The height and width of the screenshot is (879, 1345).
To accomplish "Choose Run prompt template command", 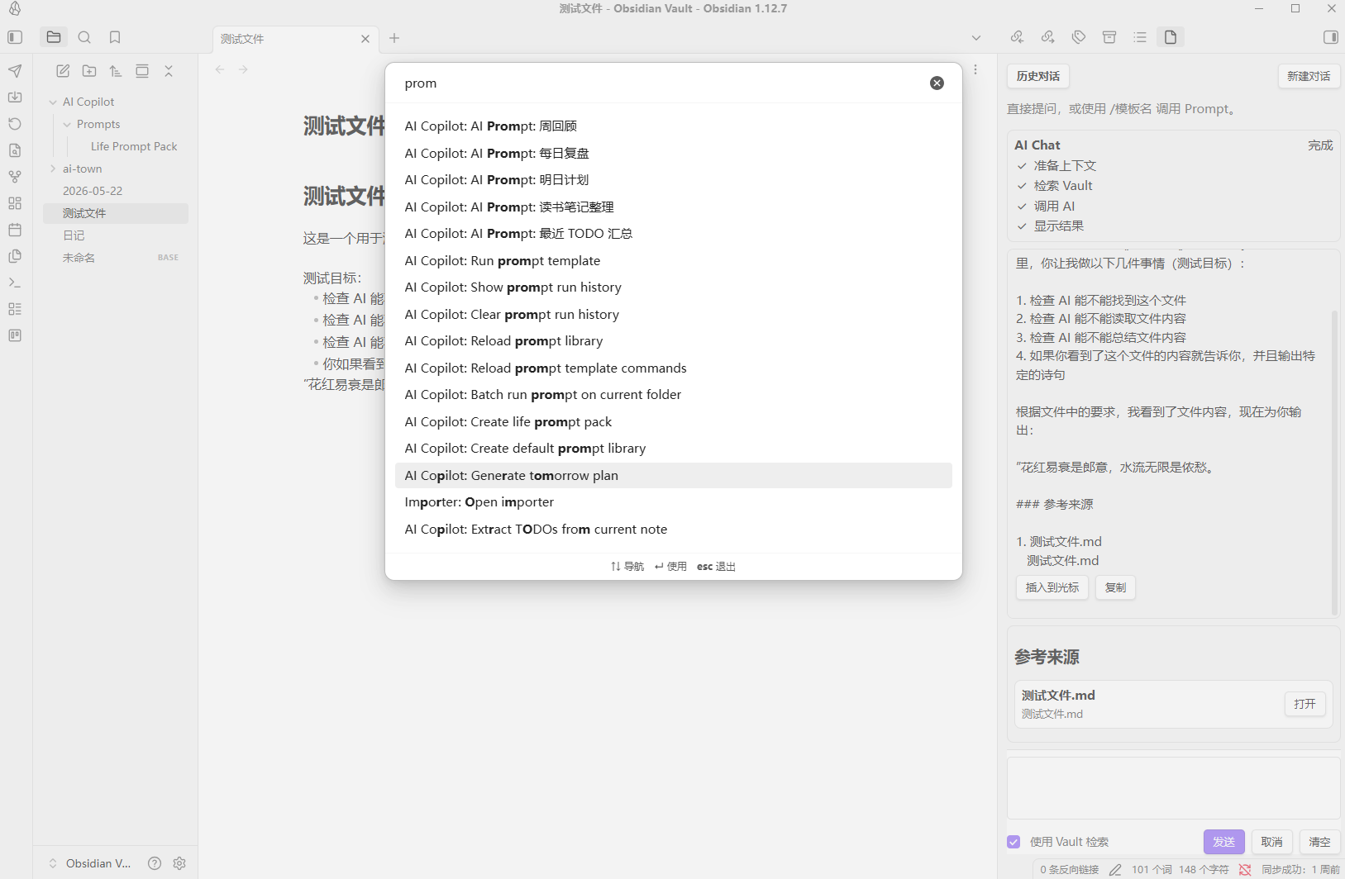I will point(674,260).
